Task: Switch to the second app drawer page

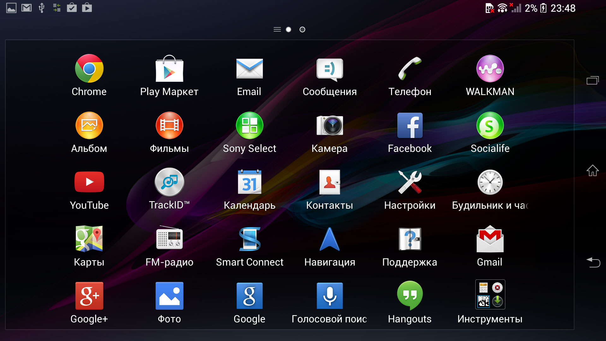Action: pyautogui.click(x=302, y=29)
